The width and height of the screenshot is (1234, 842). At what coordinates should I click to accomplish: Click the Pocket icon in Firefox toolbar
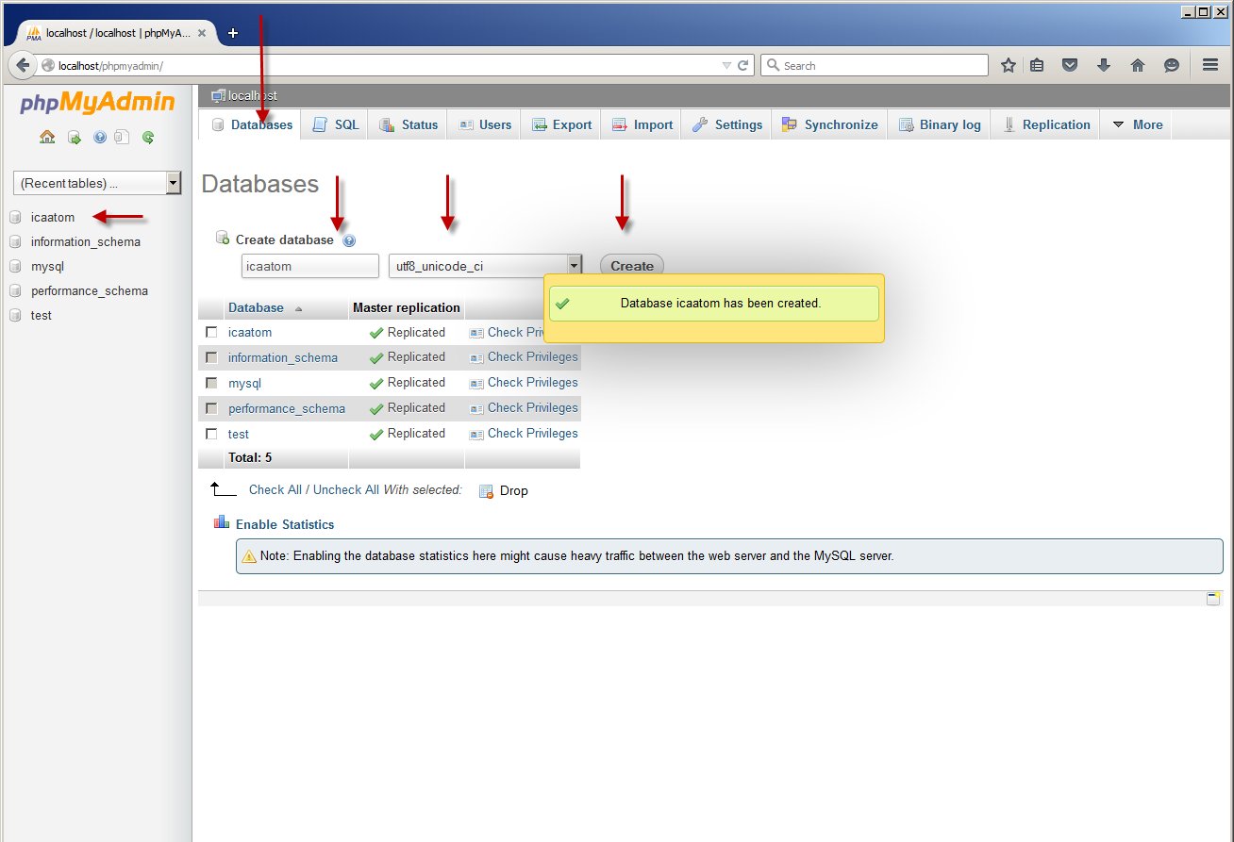coord(1070,65)
